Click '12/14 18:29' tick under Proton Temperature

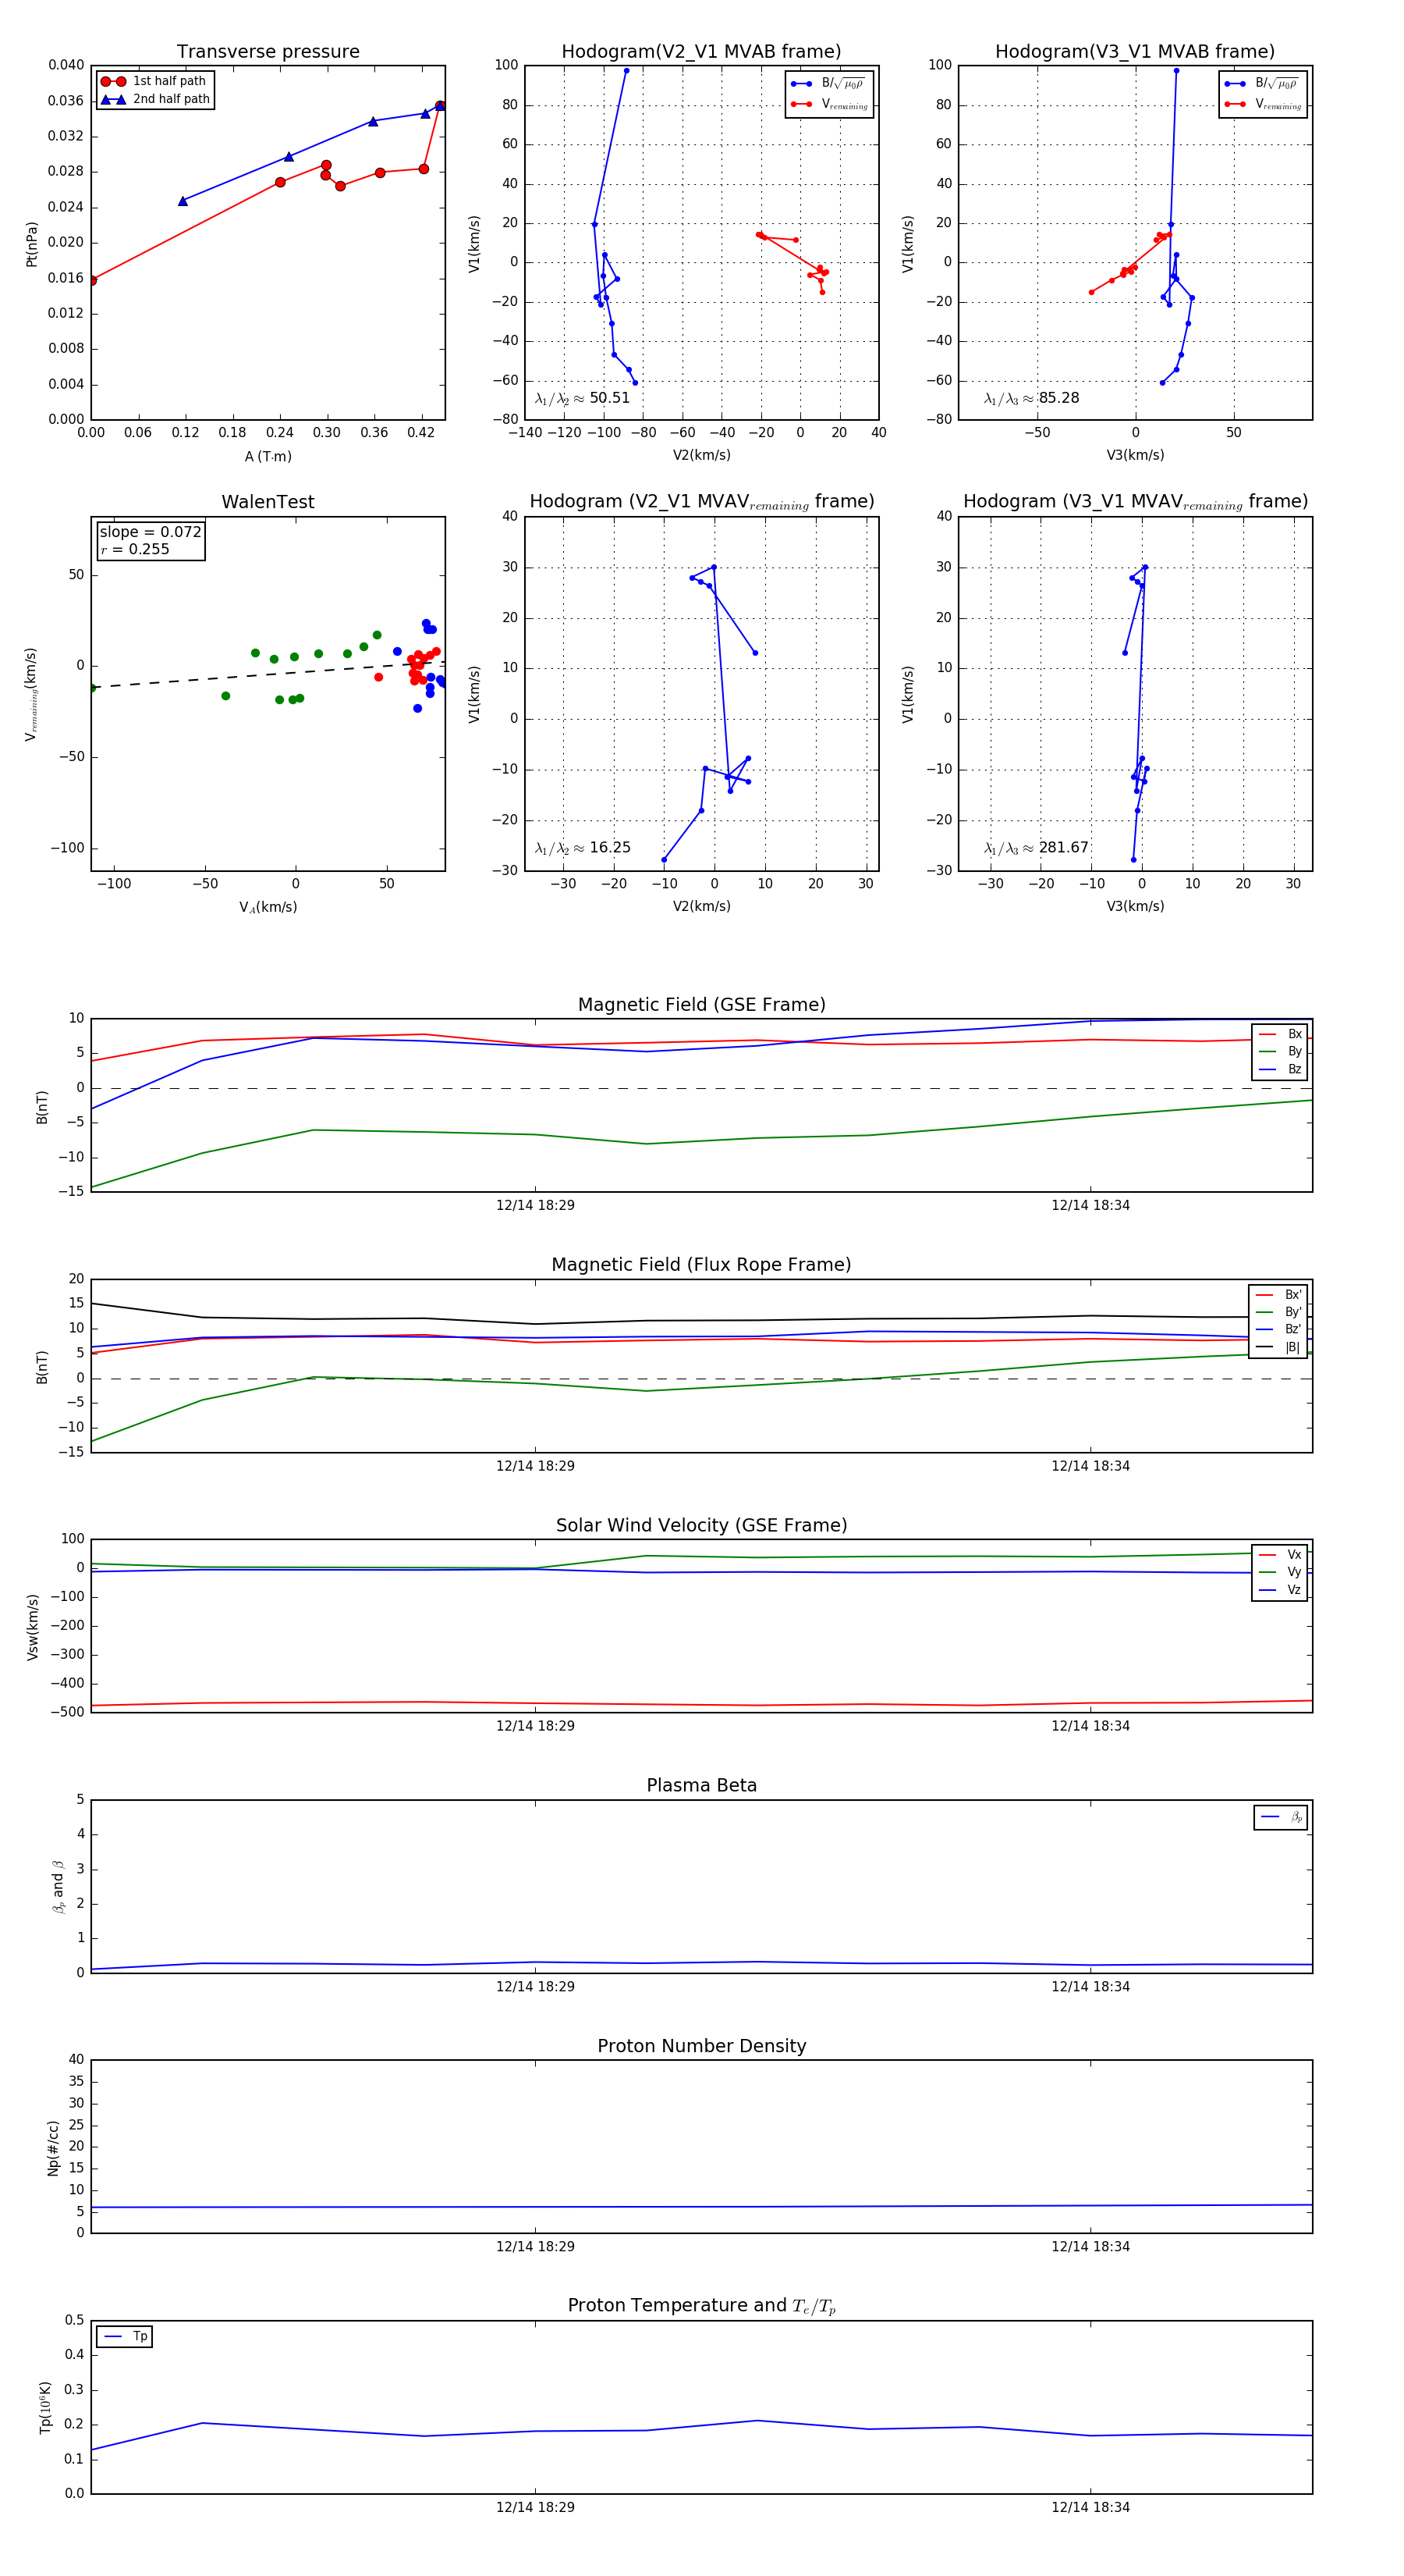(x=536, y=2508)
